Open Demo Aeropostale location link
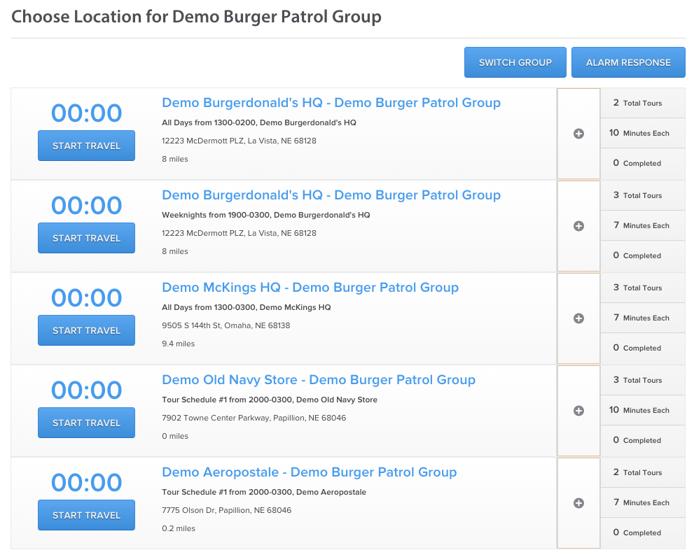 310,472
